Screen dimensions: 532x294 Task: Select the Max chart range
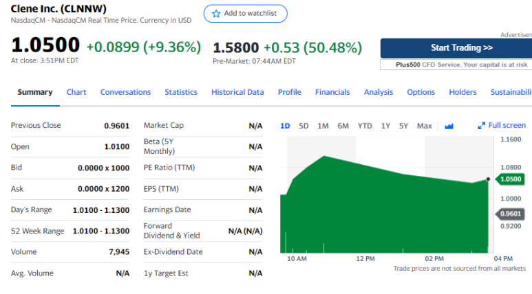425,126
